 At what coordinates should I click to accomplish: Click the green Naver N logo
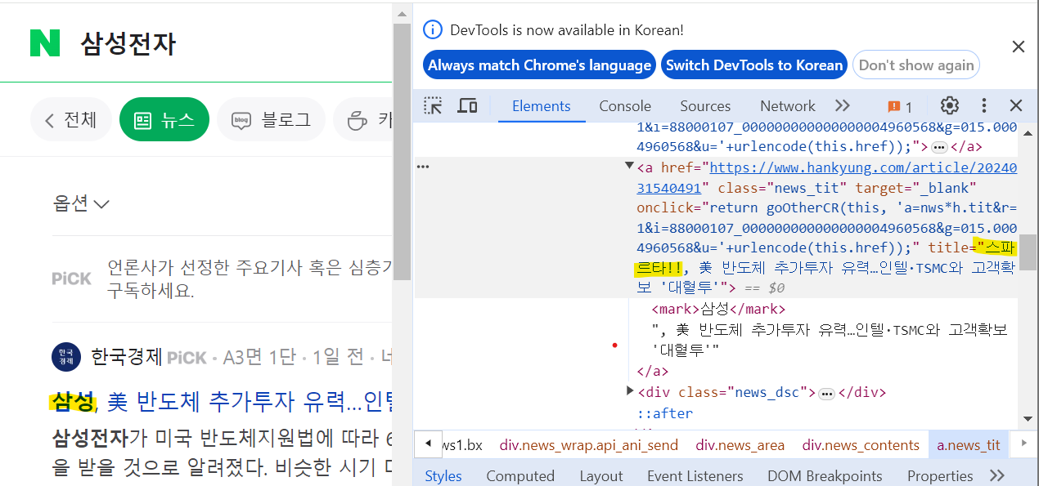[45, 42]
